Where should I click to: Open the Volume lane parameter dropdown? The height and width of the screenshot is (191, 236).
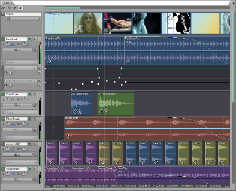tap(20, 68)
